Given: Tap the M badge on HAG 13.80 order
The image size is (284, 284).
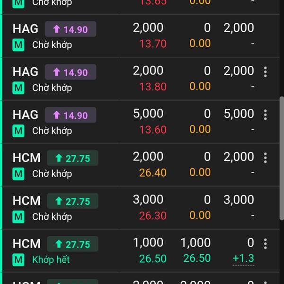Looking at the screenshot, I should (x=18, y=88).
